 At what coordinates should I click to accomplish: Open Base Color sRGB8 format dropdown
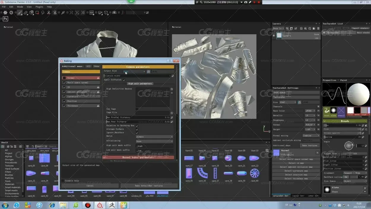[310, 111]
